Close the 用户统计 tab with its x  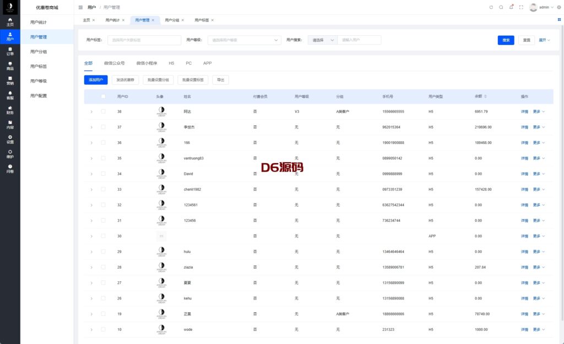pyautogui.click(x=123, y=20)
